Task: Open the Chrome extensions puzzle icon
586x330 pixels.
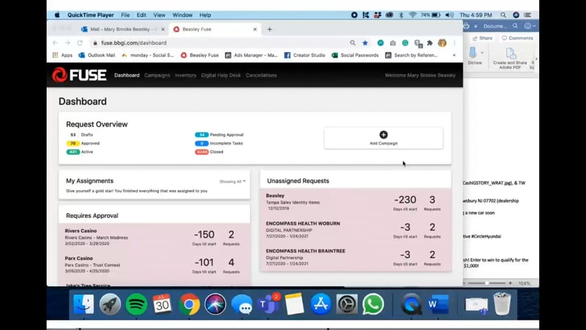Action: coord(429,43)
